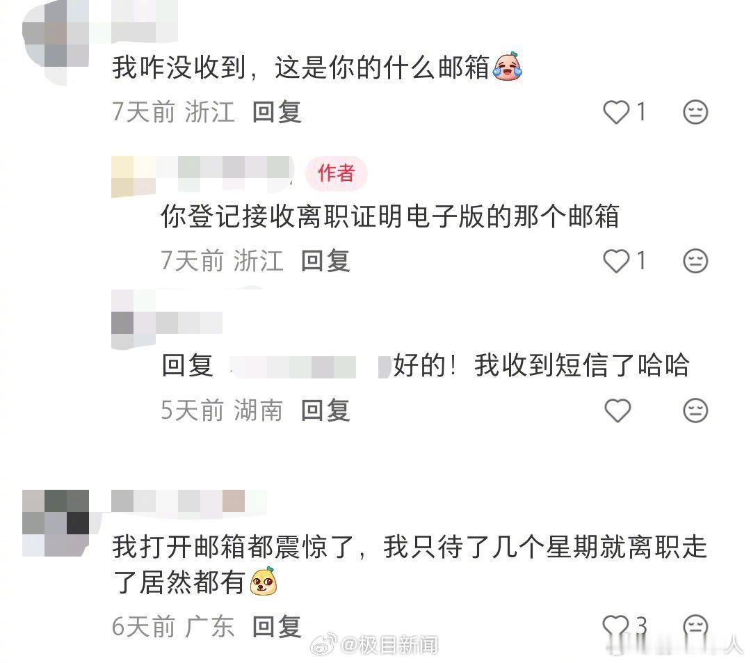Tap the crying-laughing emoji in first comment
The height and width of the screenshot is (663, 751).
pos(508,66)
